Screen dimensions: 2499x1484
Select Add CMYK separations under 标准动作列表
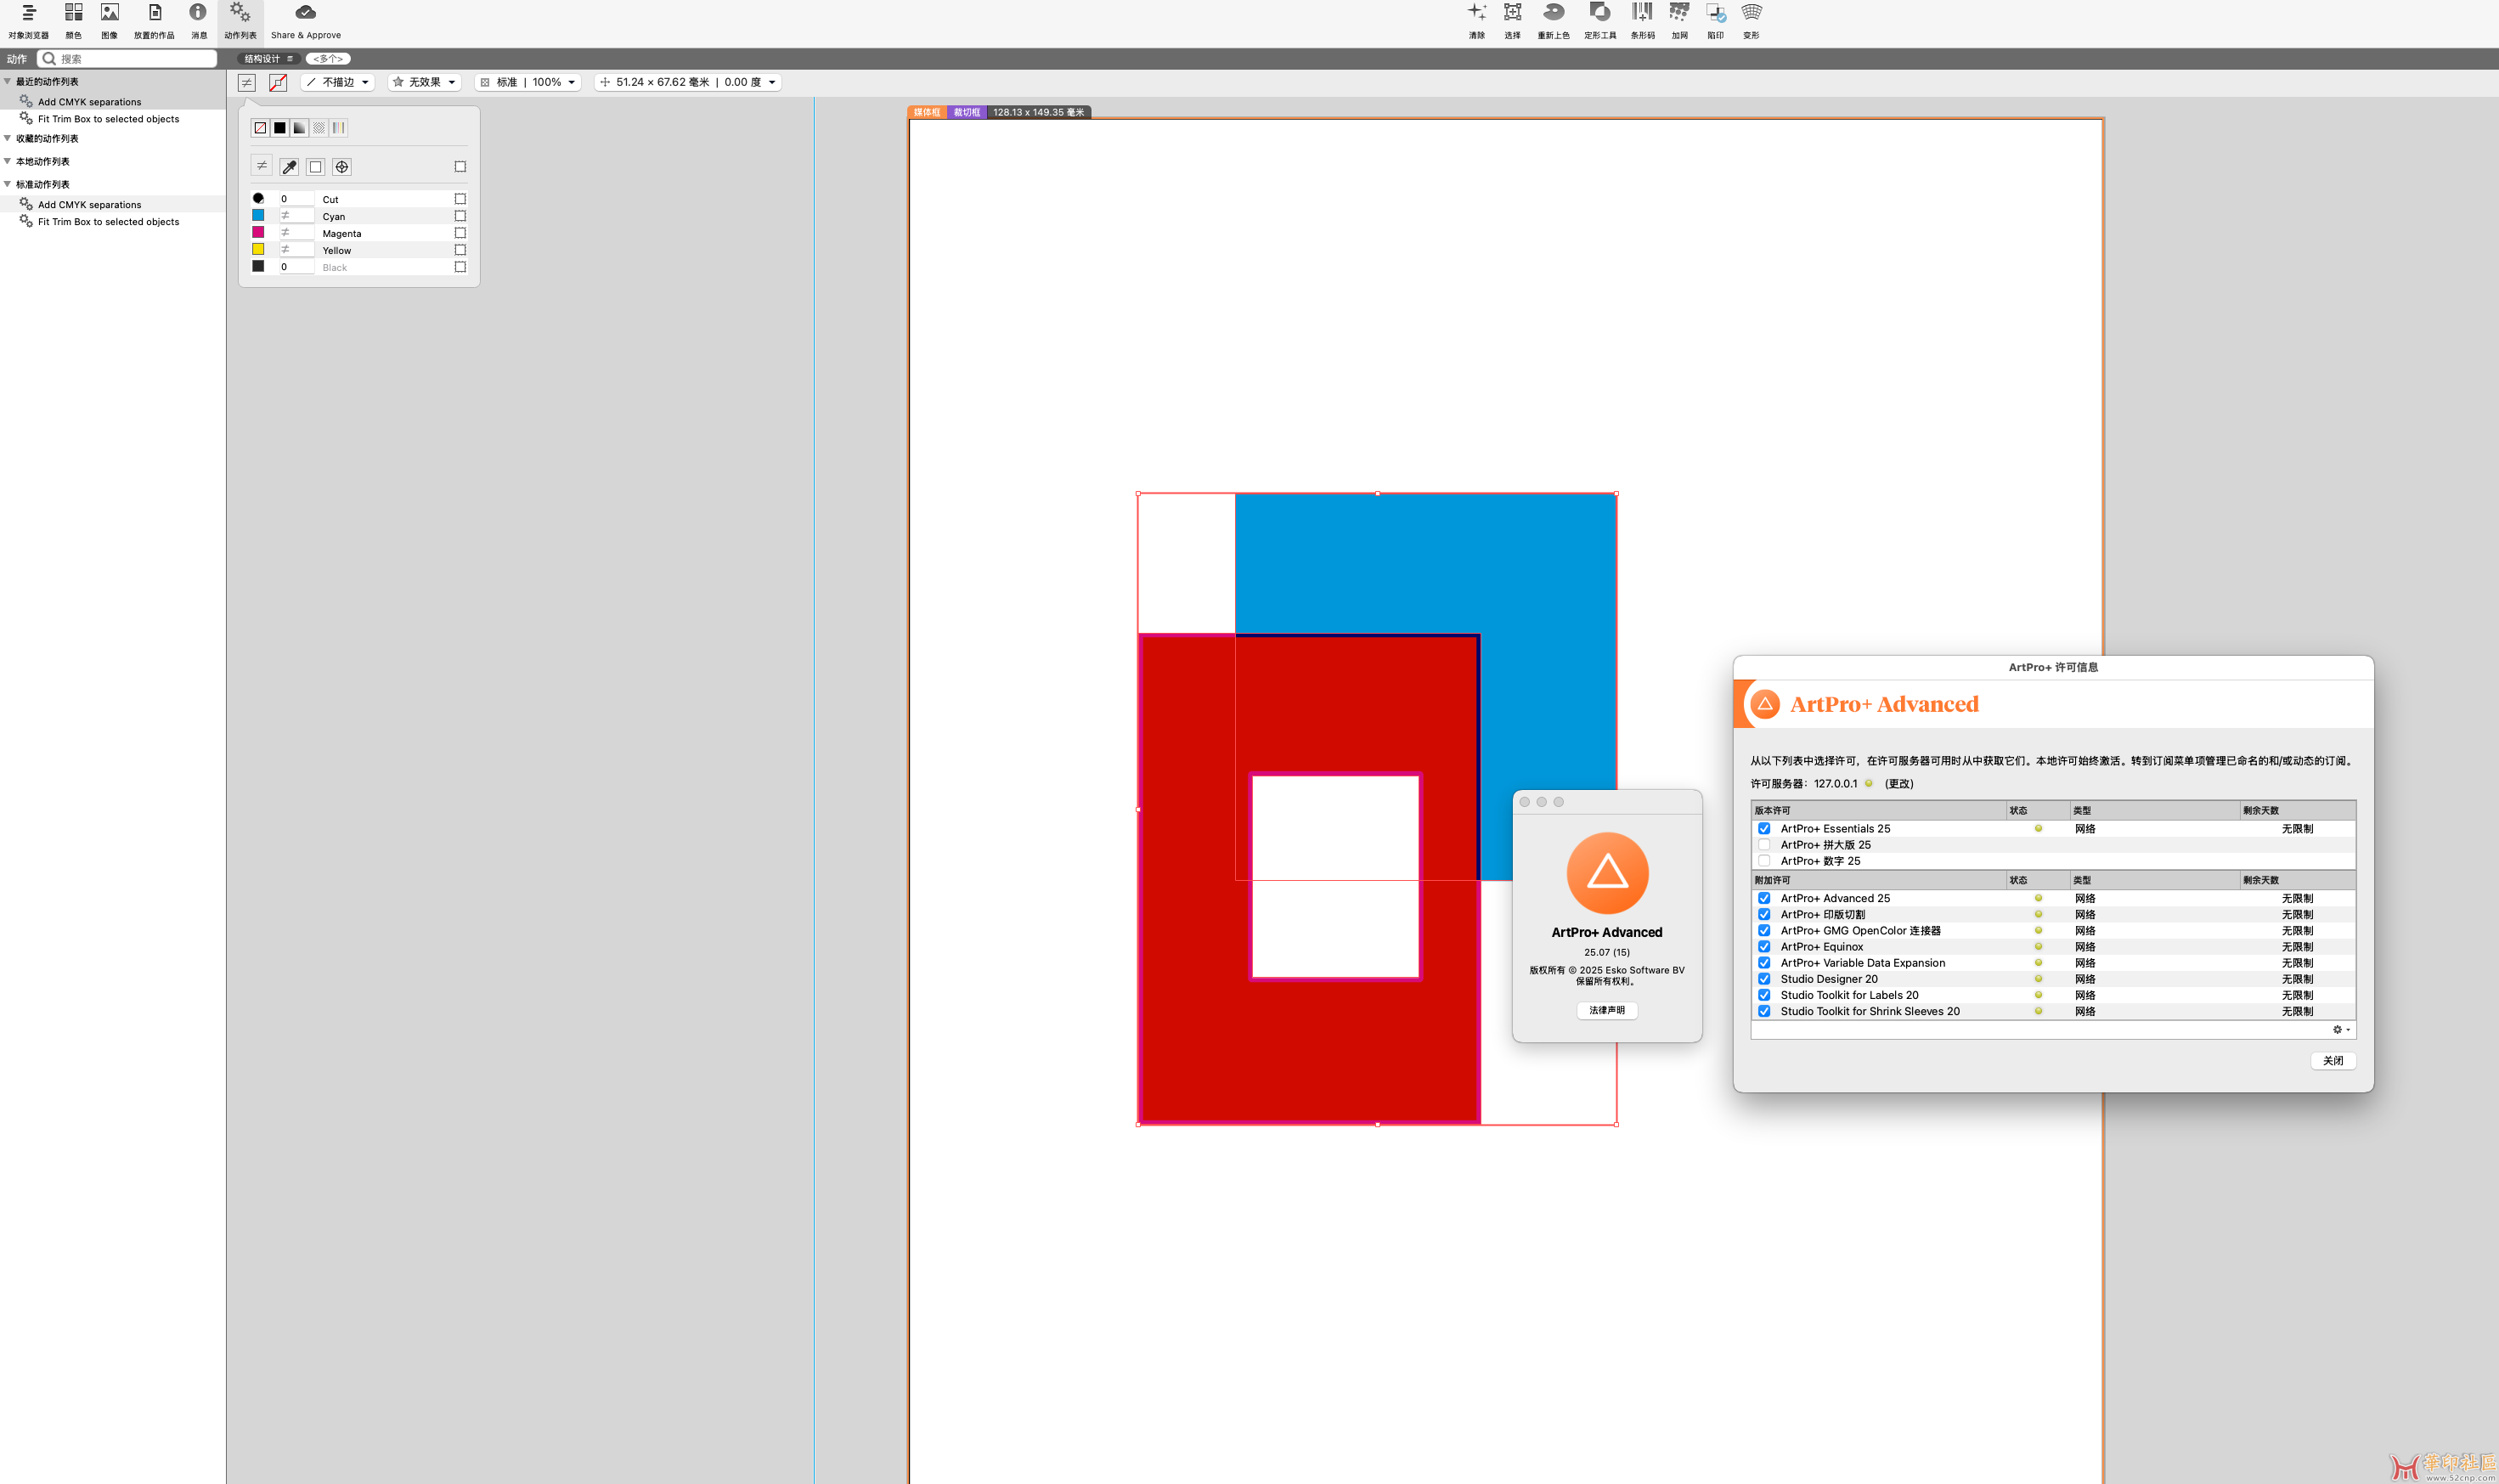(x=89, y=204)
